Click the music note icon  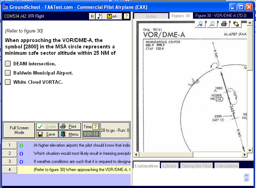coord(99,16)
